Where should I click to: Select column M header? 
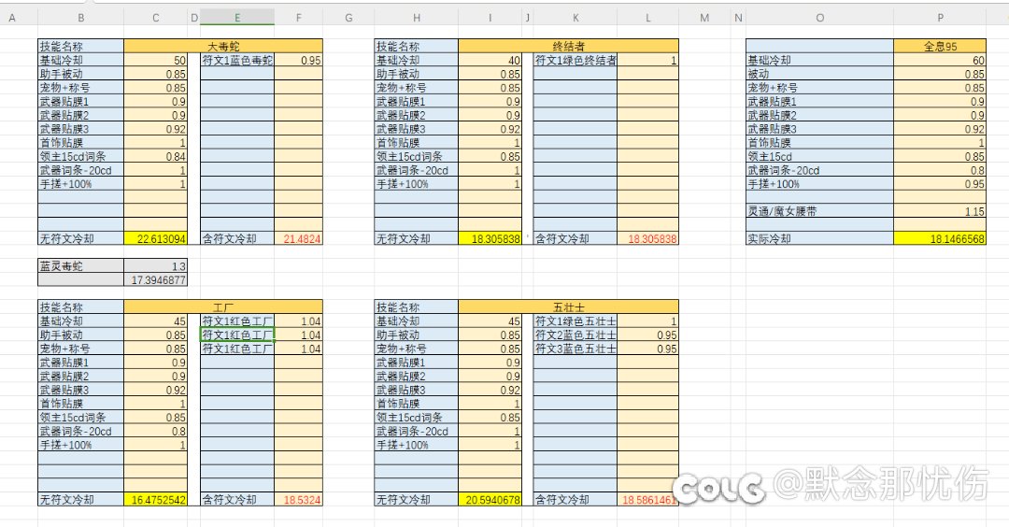(704, 18)
